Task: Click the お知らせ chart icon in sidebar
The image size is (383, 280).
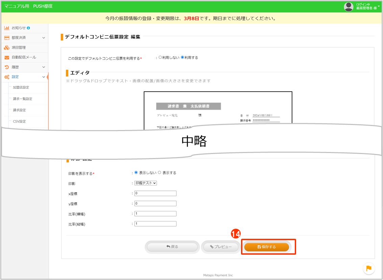Action: click(x=7, y=28)
